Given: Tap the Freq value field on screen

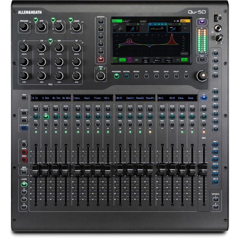Looking at the screenshot, I should (x=157, y=60).
